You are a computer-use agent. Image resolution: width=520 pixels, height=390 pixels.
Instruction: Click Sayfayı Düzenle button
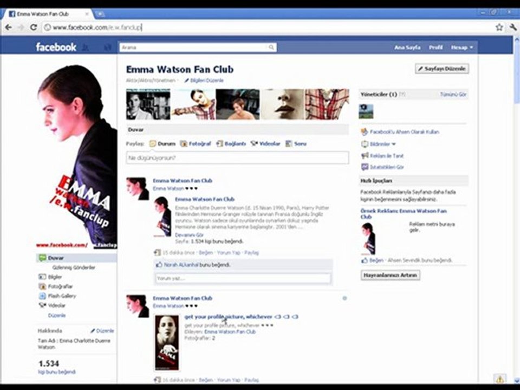coord(442,69)
